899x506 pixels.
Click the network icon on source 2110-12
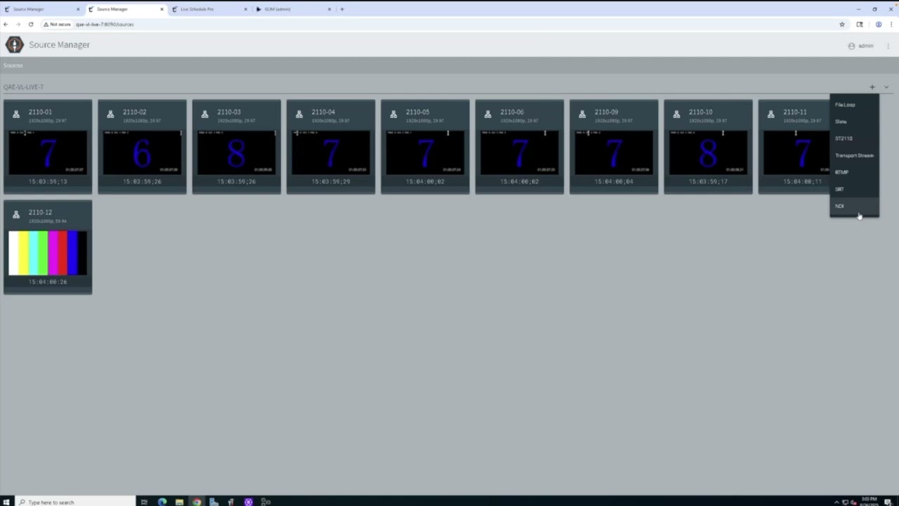[16, 215]
